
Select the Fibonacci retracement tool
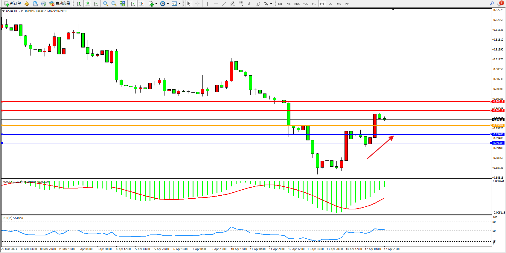coord(241,4)
